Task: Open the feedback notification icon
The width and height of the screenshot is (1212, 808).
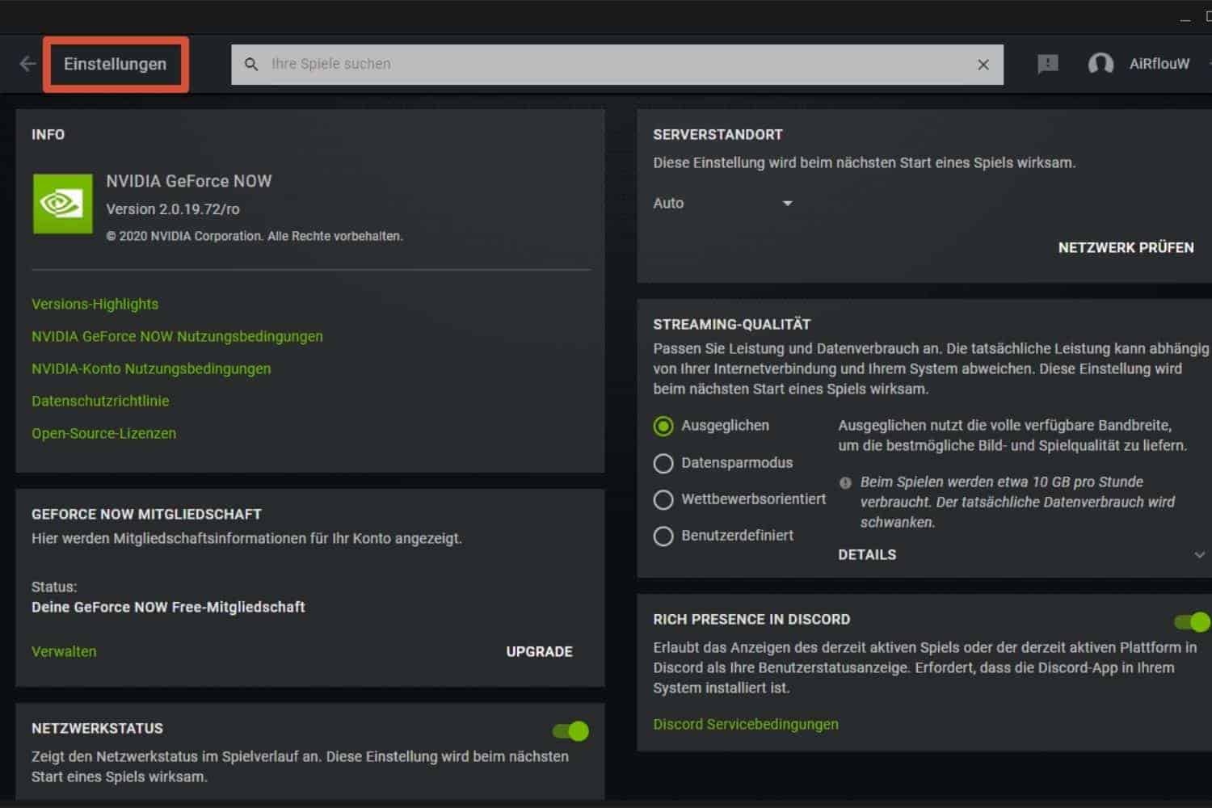Action: point(1048,64)
